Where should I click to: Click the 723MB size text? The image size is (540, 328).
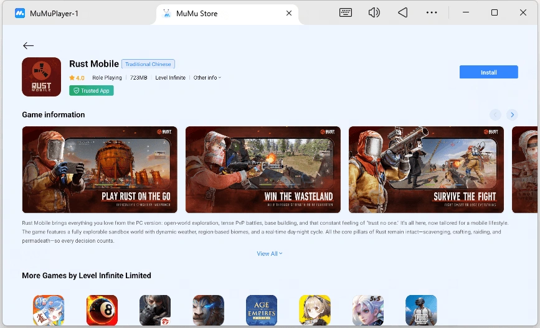[x=138, y=78]
